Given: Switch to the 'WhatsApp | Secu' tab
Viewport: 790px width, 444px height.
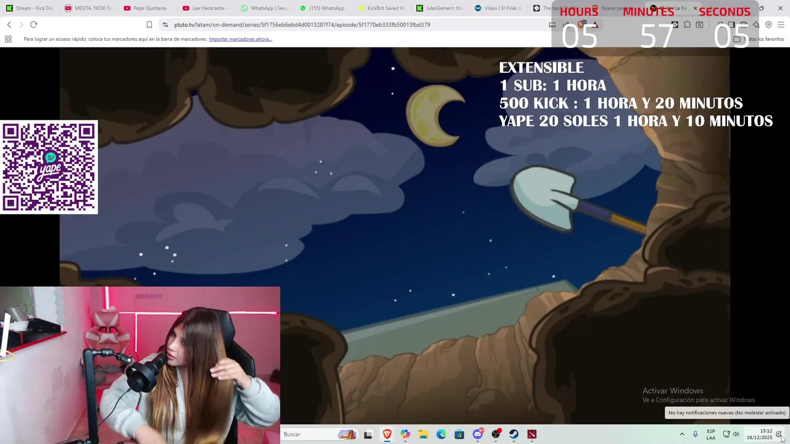Looking at the screenshot, I should [x=264, y=8].
